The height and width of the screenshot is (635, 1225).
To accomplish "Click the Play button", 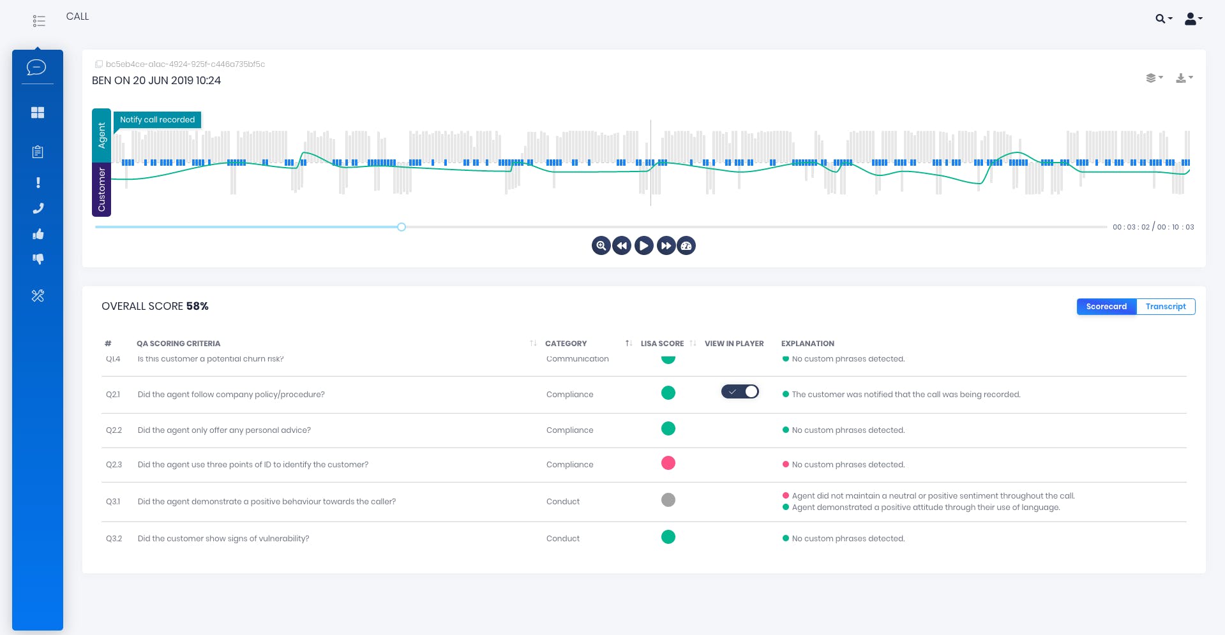I will point(644,245).
